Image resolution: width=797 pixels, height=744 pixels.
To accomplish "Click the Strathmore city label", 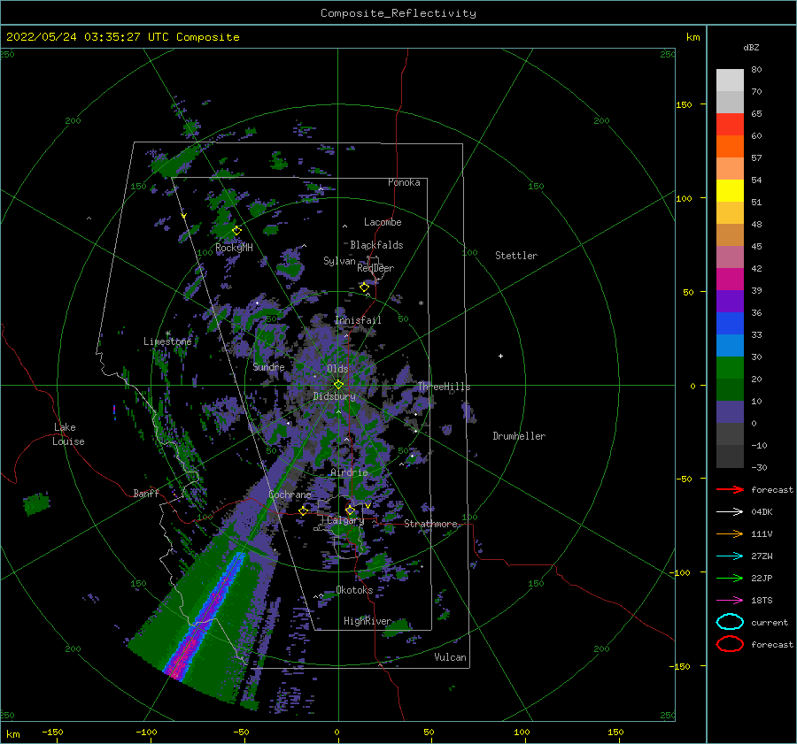I will (x=431, y=524).
